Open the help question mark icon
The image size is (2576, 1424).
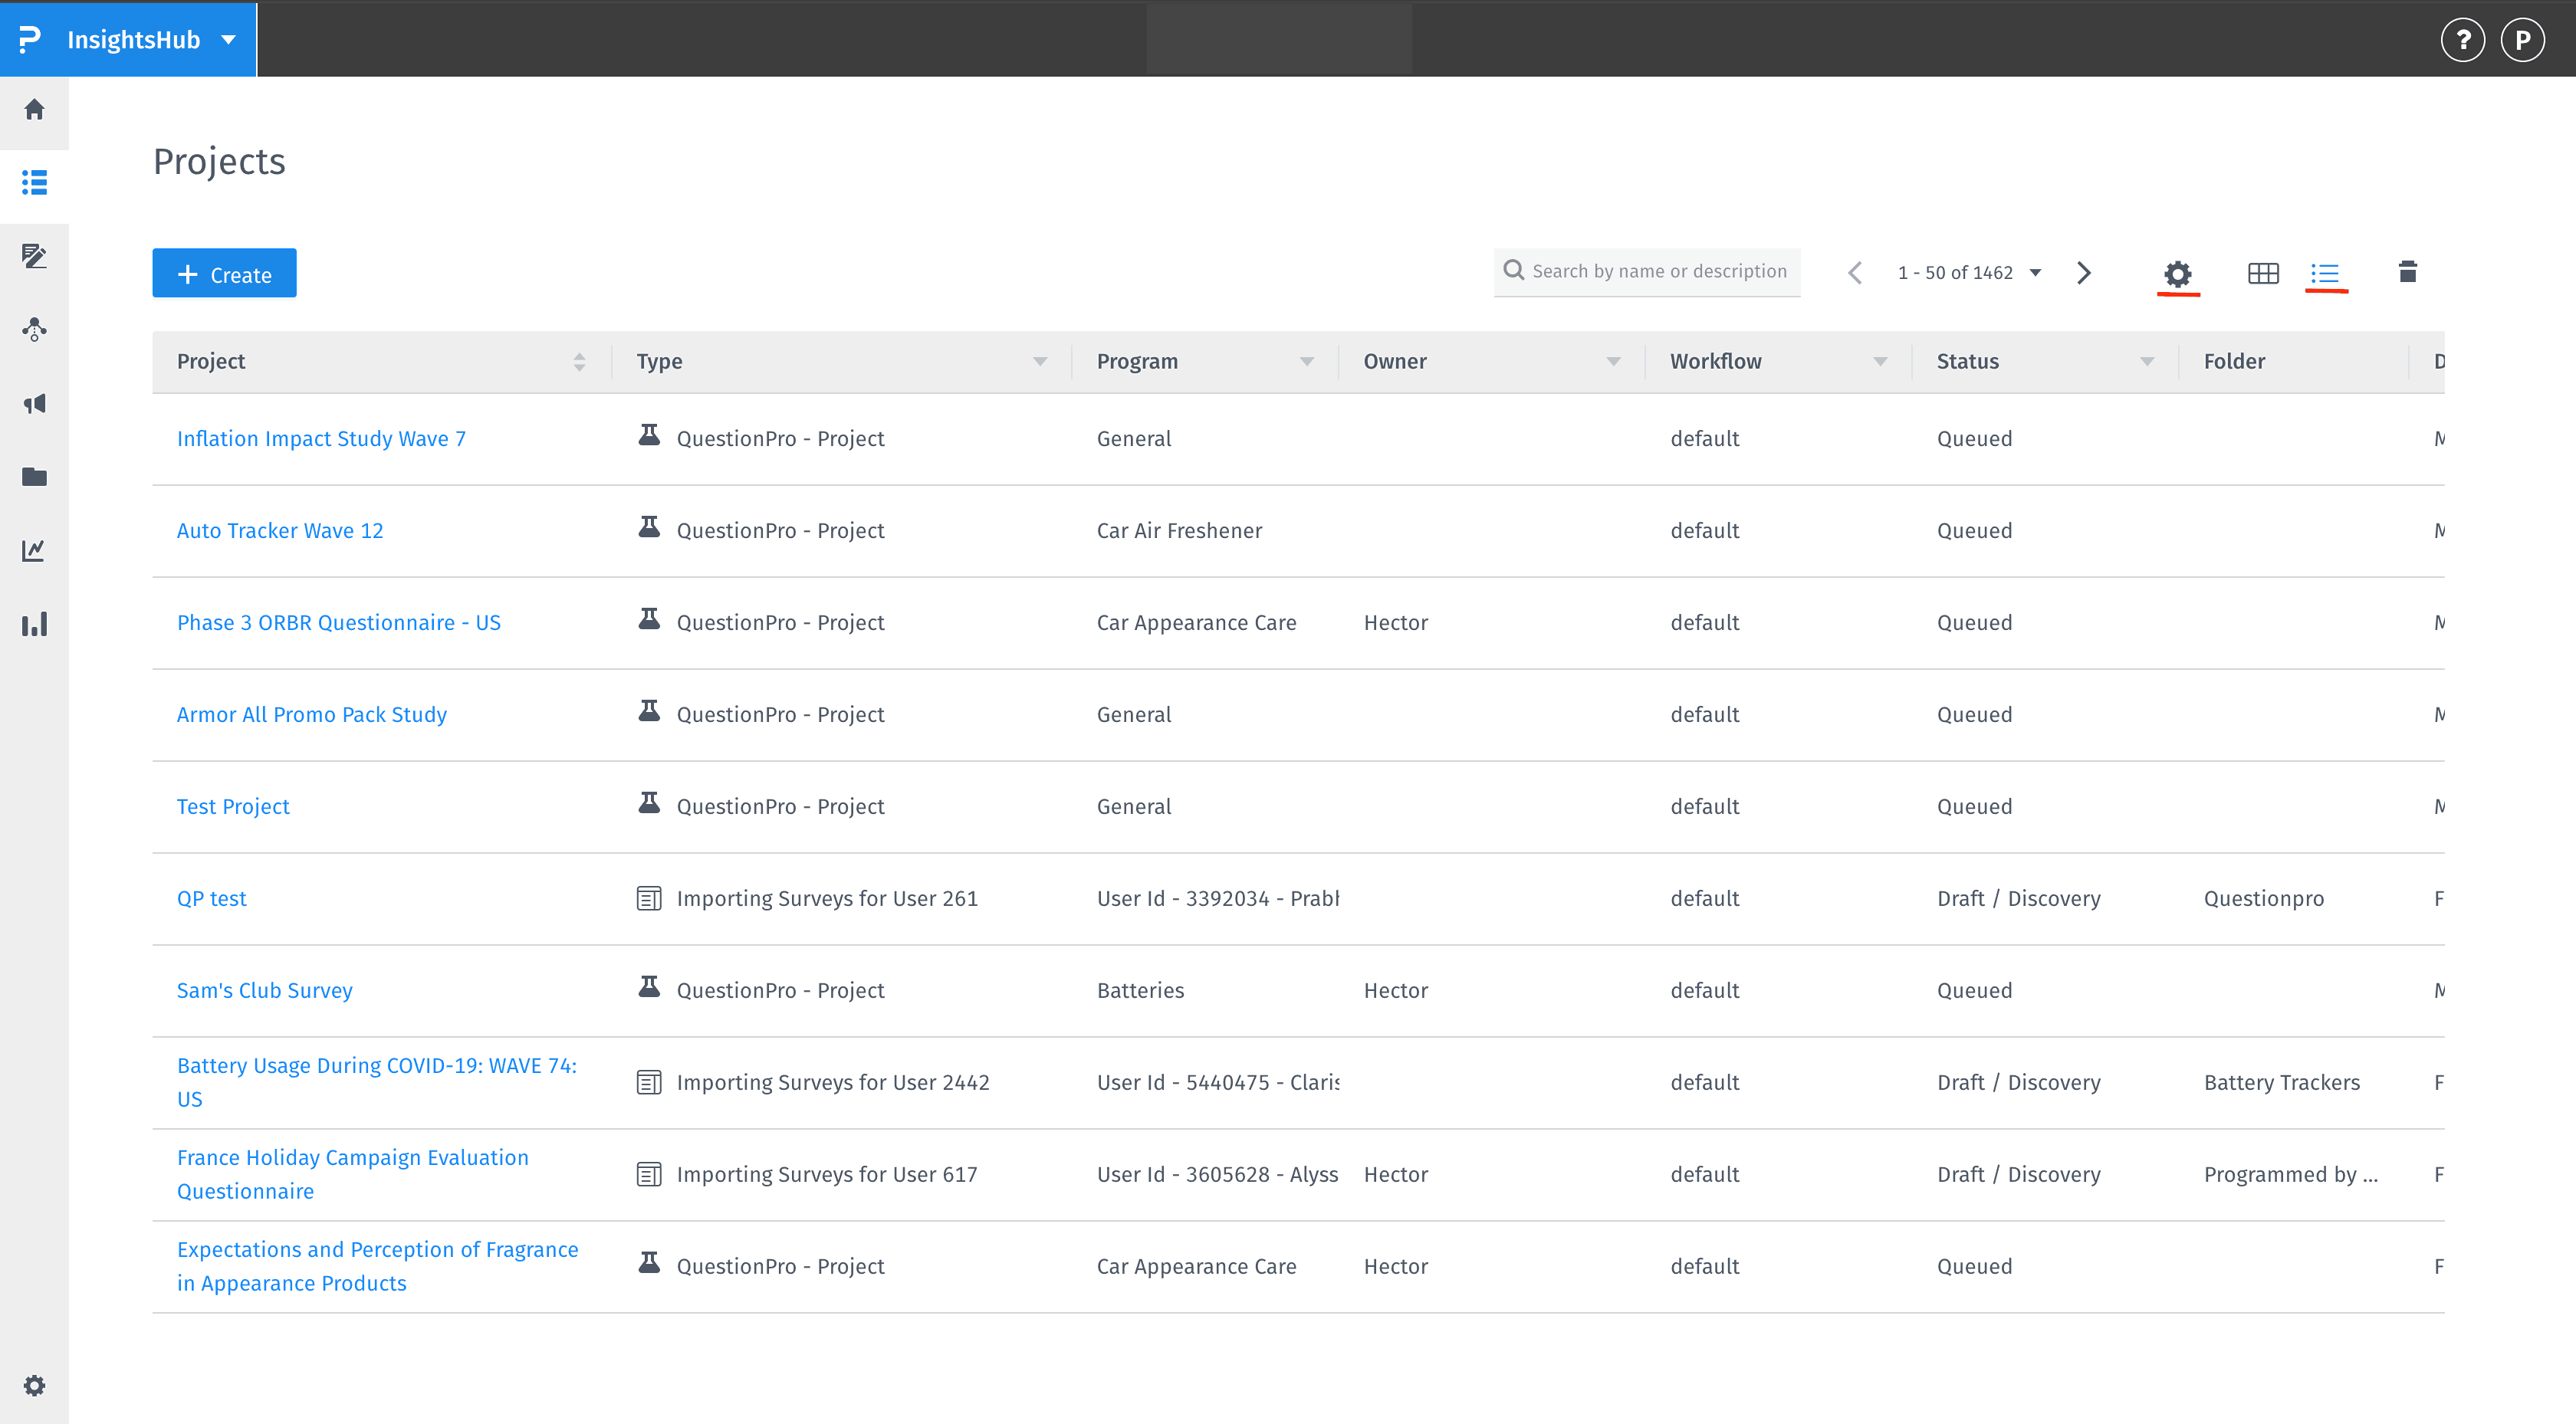[2462, 40]
